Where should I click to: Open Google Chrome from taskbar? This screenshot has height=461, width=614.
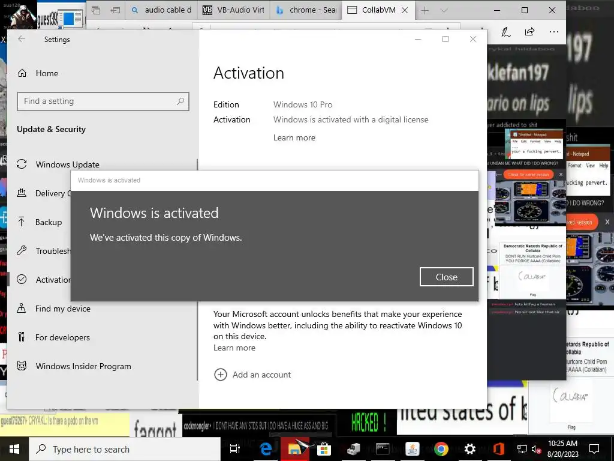click(x=441, y=449)
